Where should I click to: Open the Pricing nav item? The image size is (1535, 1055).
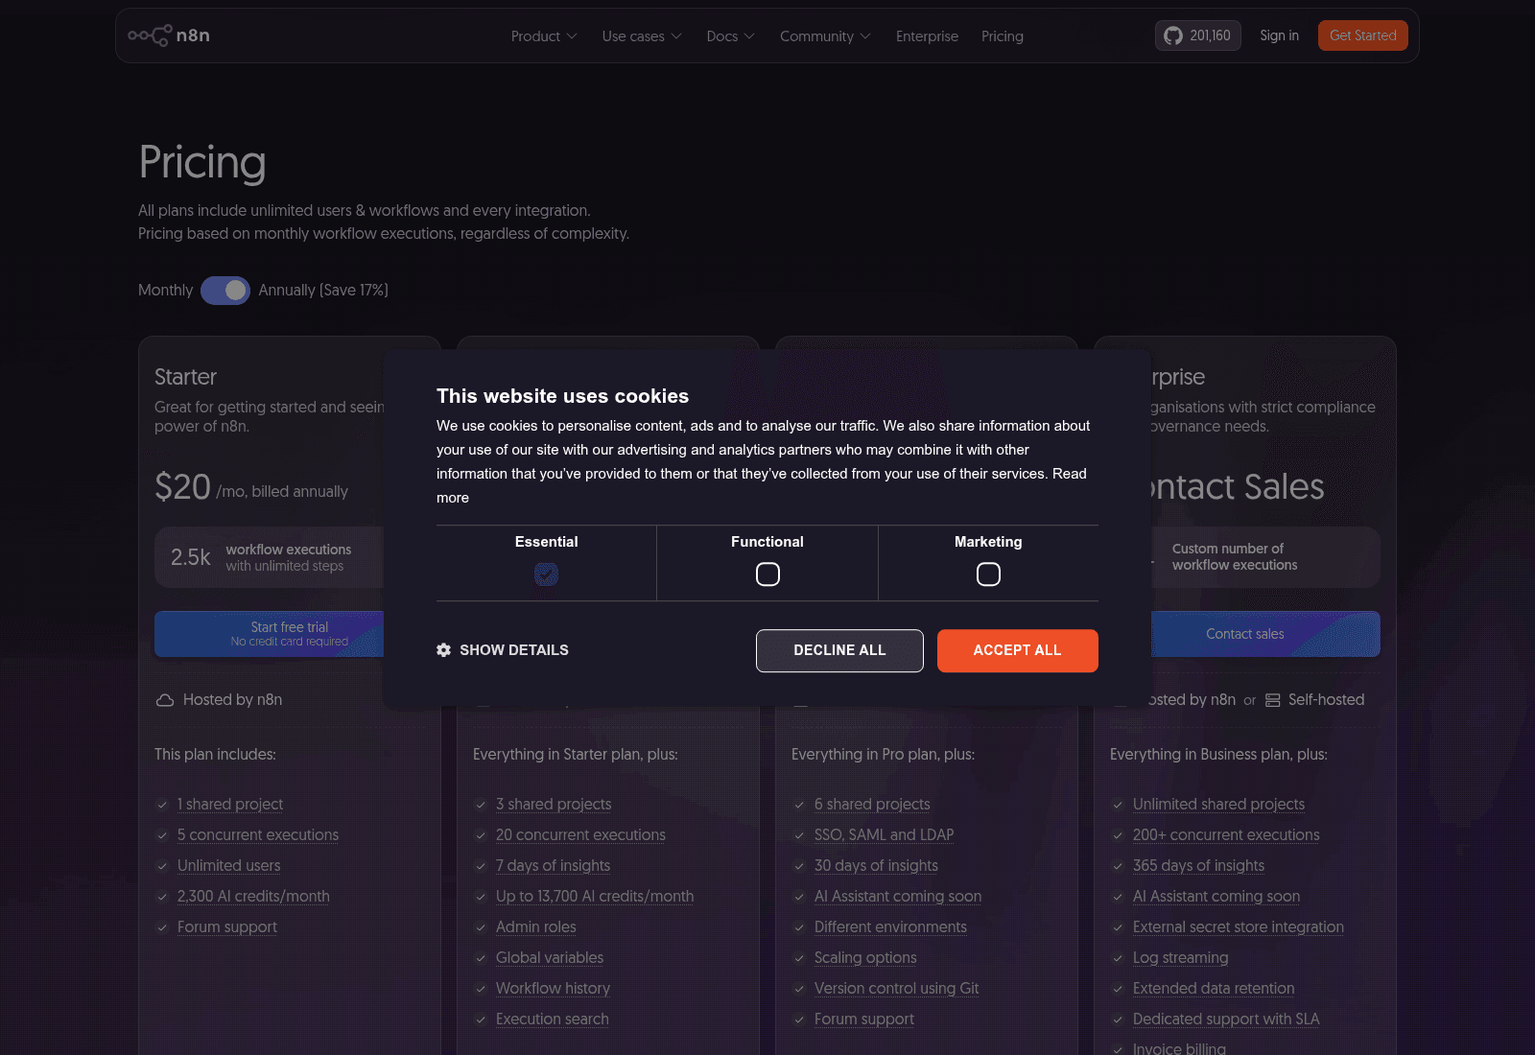click(x=1002, y=36)
